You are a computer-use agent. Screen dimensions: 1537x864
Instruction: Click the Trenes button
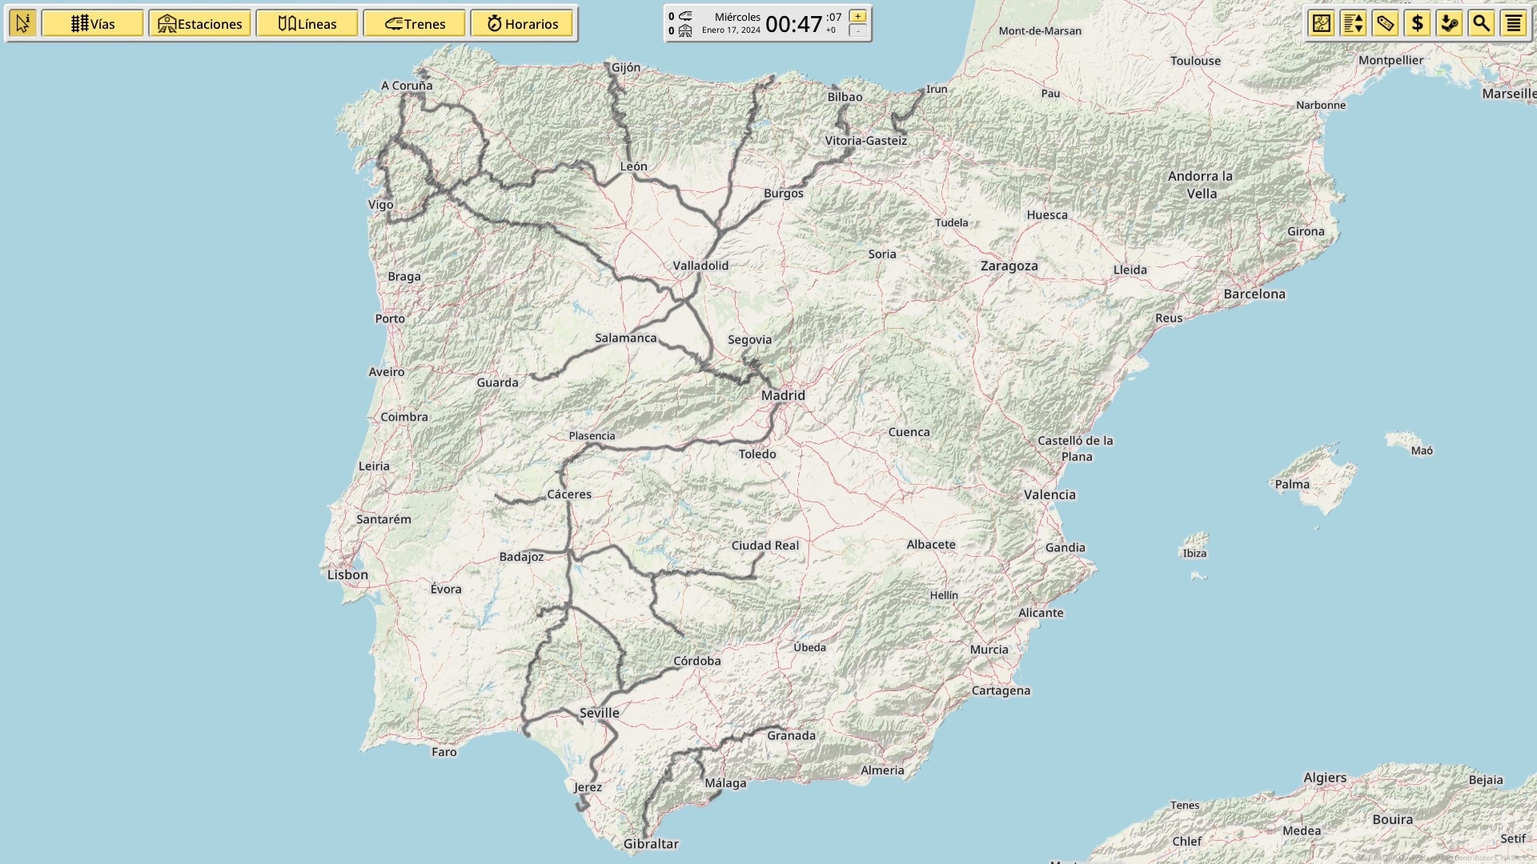tap(415, 23)
